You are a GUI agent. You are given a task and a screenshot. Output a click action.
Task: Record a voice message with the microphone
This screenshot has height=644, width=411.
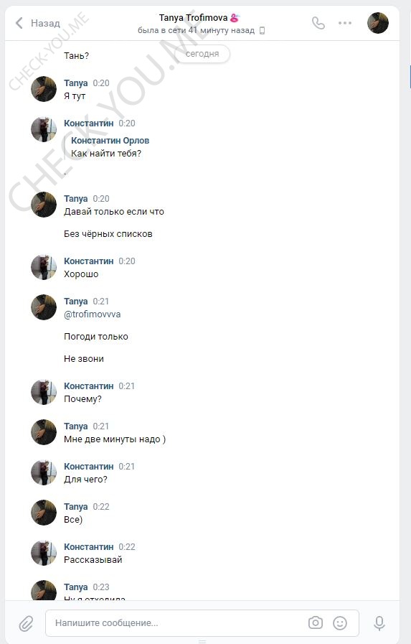(379, 623)
